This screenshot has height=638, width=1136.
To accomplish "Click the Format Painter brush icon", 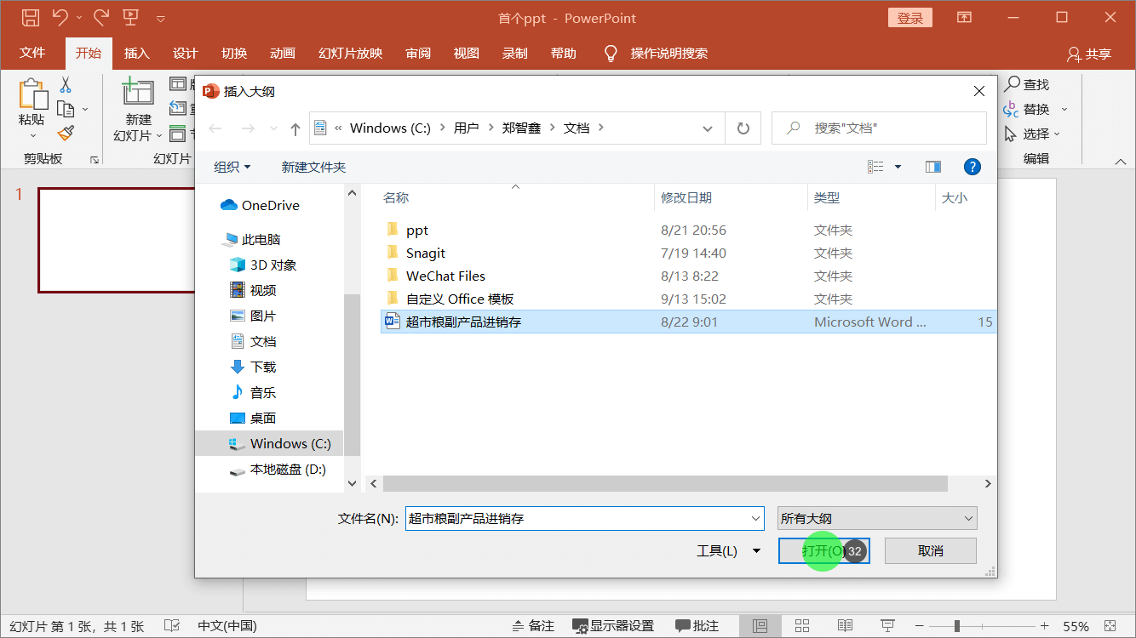I will click(x=66, y=133).
